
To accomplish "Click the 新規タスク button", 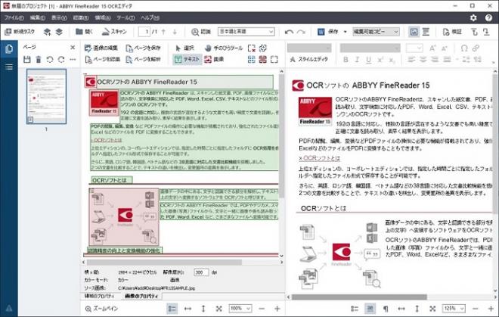I will click(20, 32).
